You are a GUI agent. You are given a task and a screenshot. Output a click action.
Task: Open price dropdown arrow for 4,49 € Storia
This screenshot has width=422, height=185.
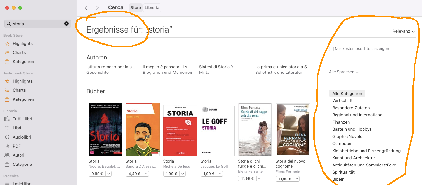[146, 174]
